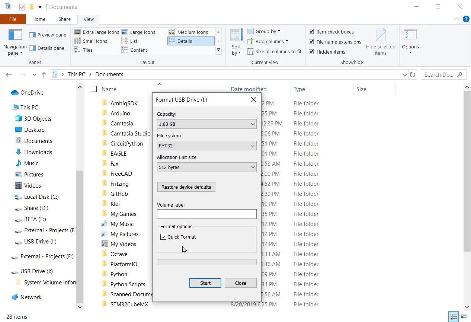Toggle the Hidden items checkbox
This screenshot has height=322, width=471.
[x=311, y=52]
